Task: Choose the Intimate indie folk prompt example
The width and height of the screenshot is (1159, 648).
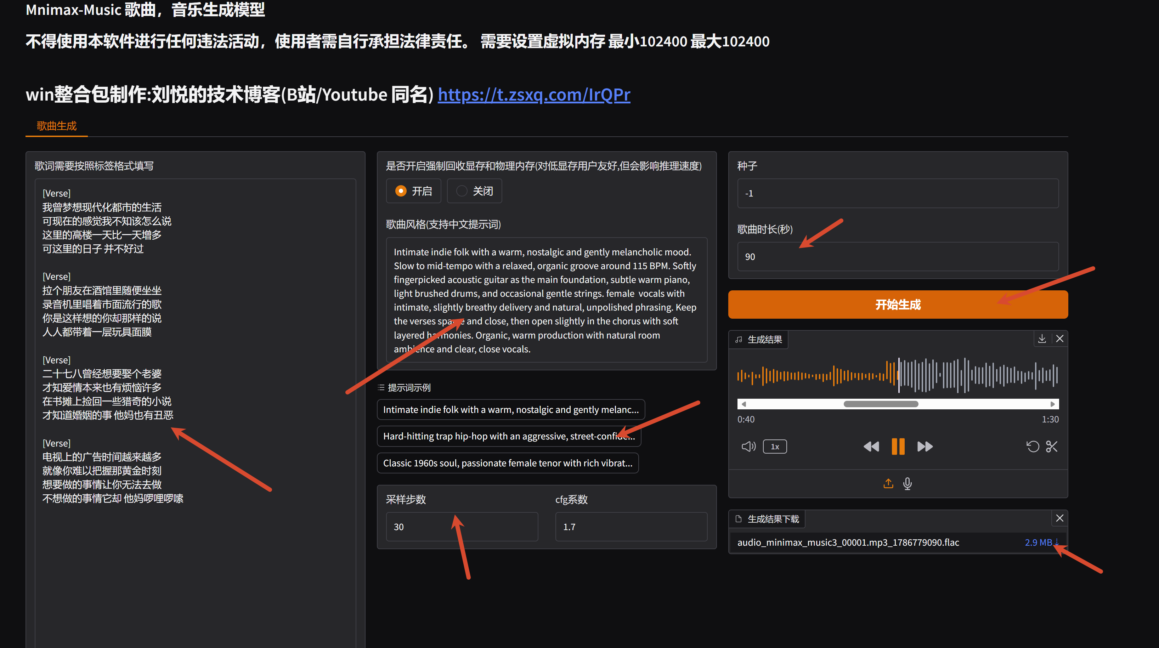Action: pyautogui.click(x=511, y=410)
